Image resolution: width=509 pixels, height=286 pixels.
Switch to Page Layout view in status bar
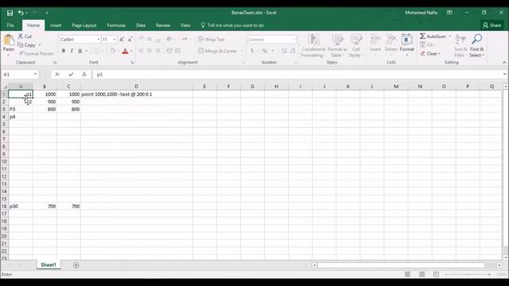422,274
